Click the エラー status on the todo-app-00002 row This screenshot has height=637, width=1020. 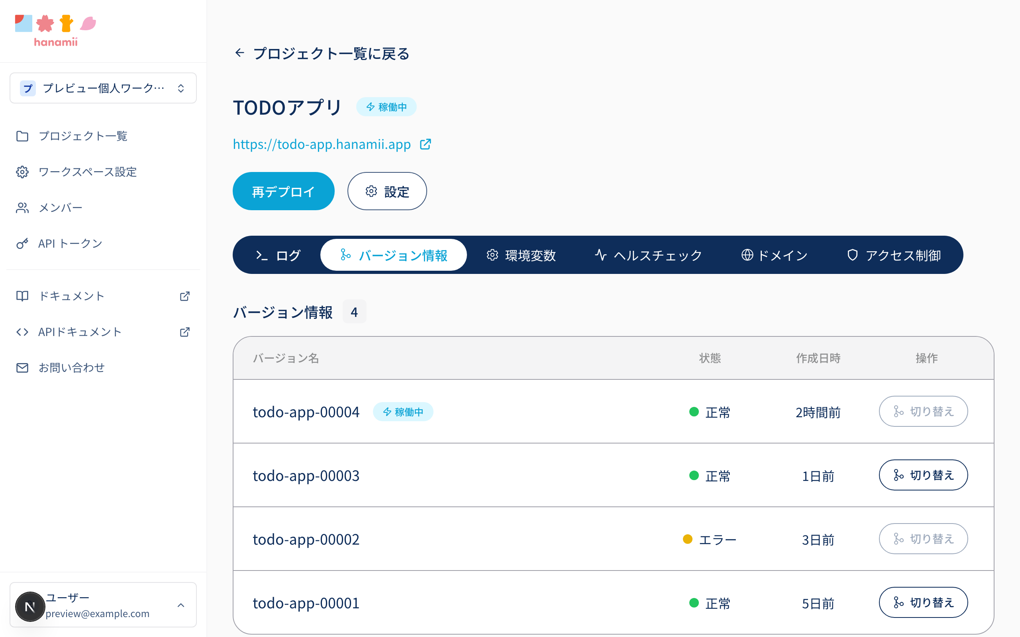710,539
